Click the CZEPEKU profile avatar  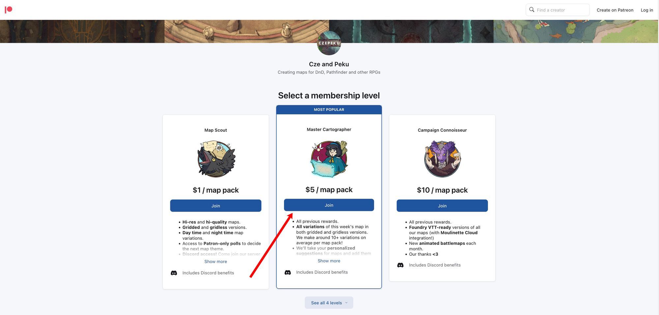coord(329,43)
